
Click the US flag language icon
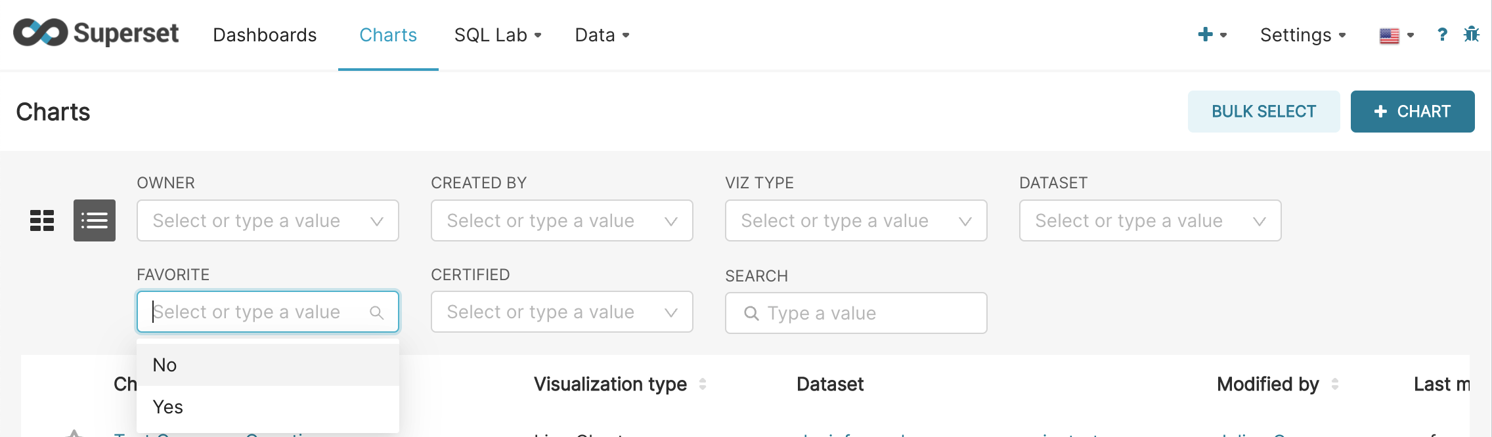click(x=1389, y=34)
